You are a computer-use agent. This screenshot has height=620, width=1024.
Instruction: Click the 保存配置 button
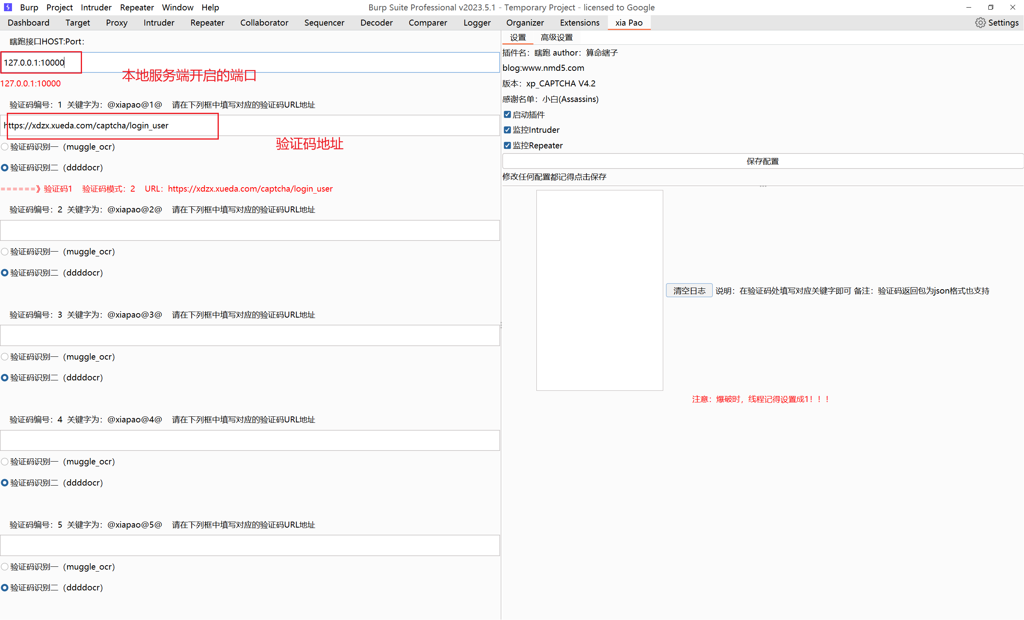click(762, 161)
